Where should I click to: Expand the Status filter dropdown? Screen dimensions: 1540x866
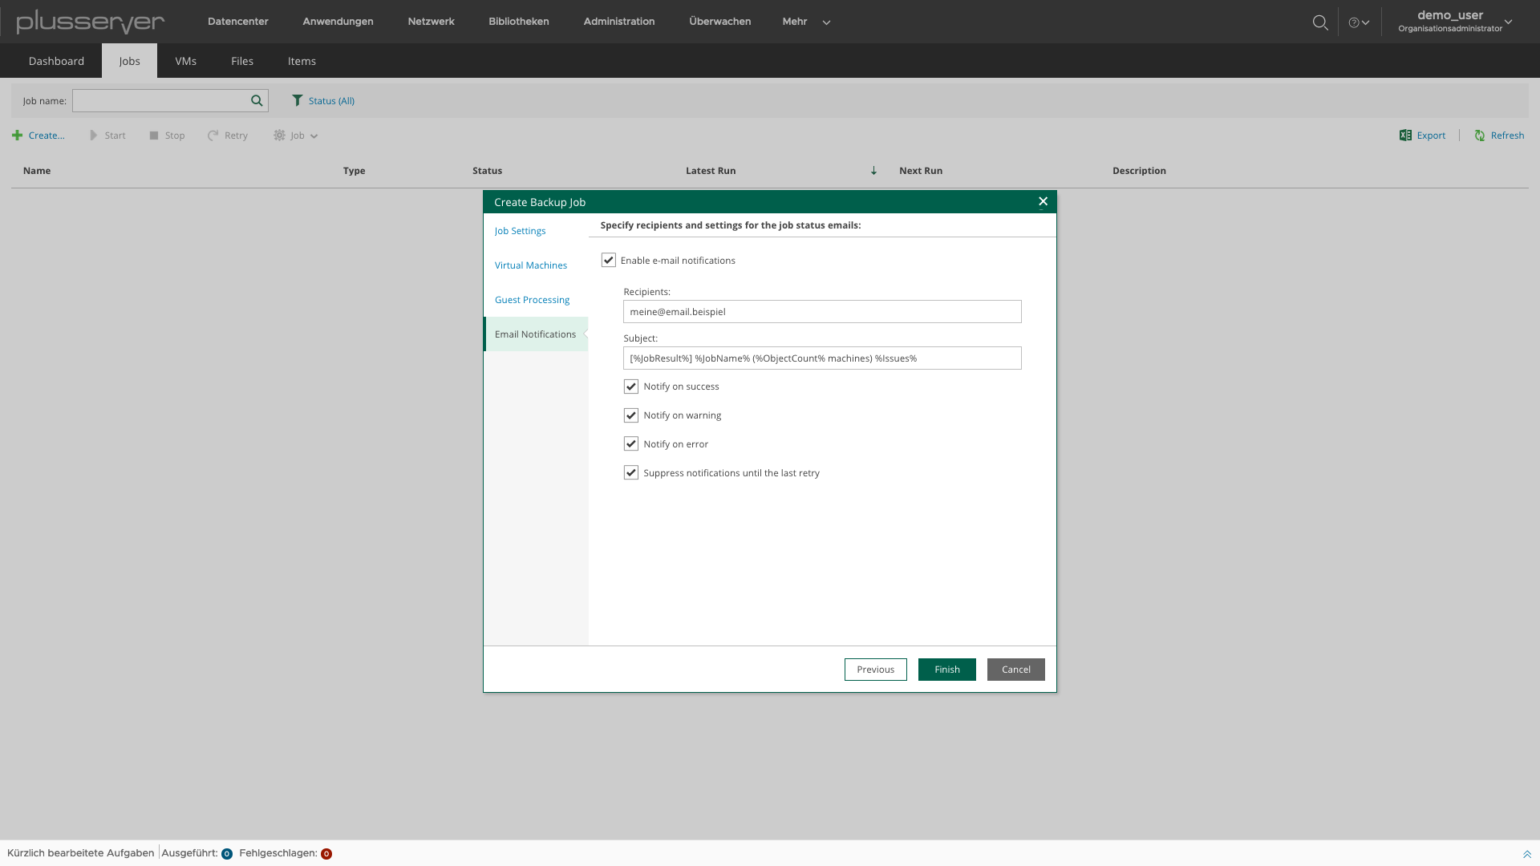[x=324, y=100]
